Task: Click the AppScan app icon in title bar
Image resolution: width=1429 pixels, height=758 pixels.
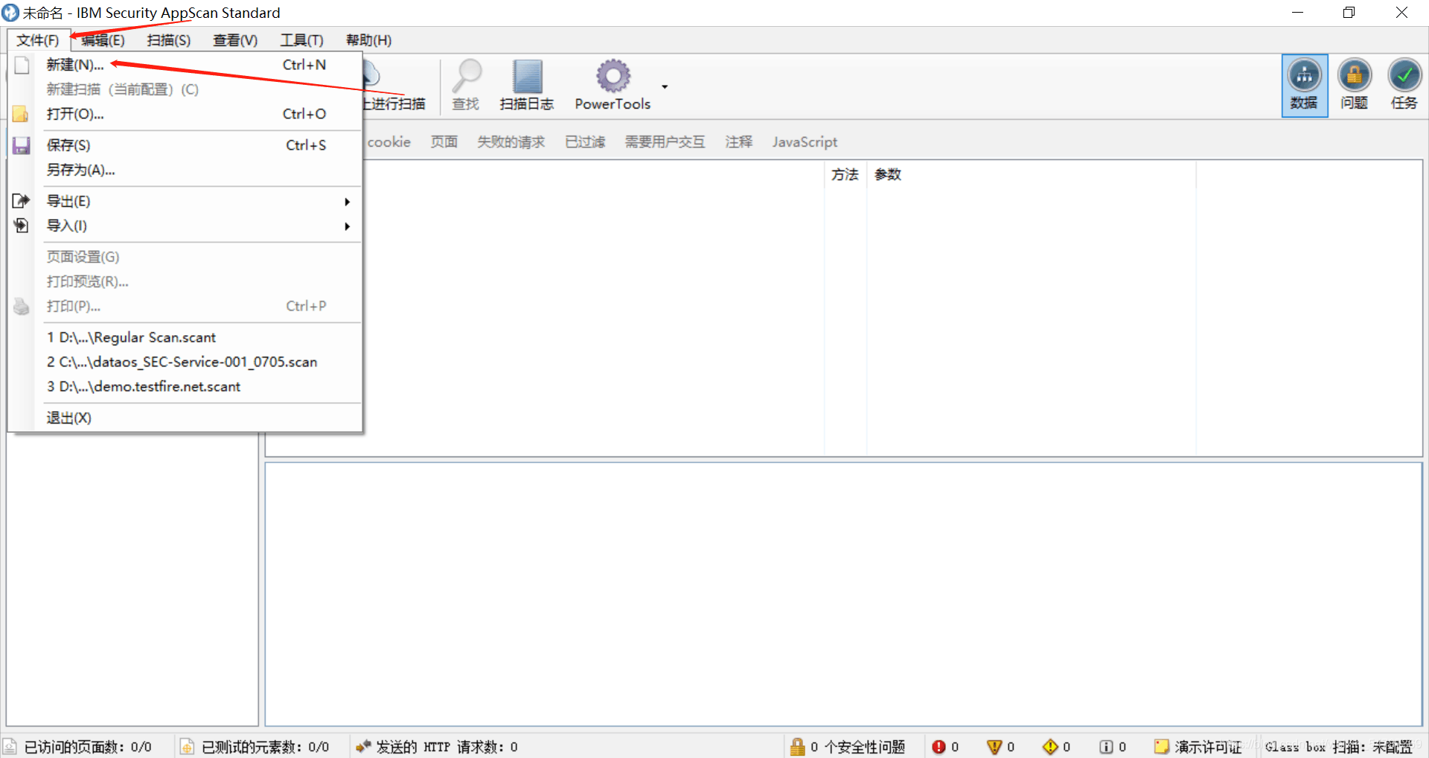Action: point(10,13)
